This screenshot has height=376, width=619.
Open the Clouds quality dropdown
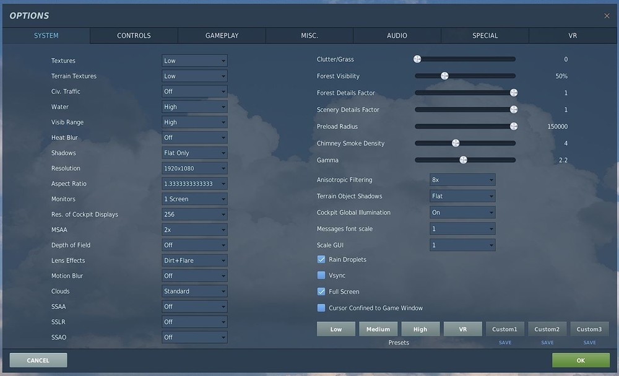(194, 291)
